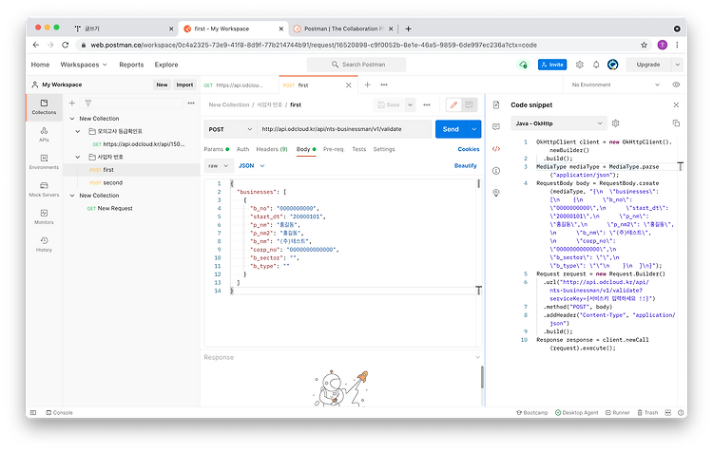Open the Collections sidebar panel
The width and height of the screenshot is (713, 452).
pyautogui.click(x=44, y=106)
